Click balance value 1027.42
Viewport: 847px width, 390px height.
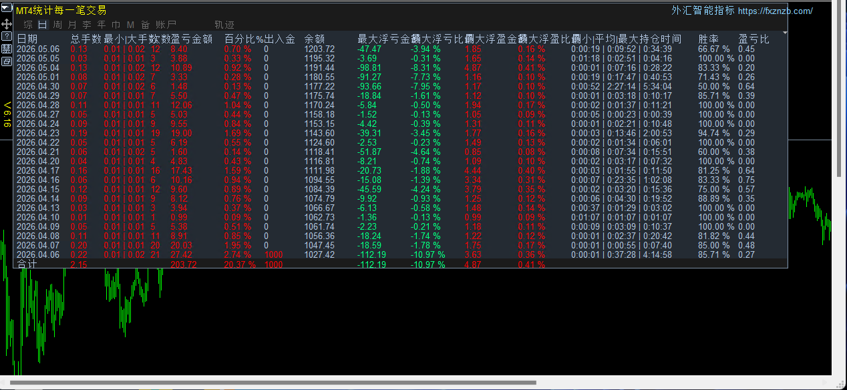[319, 254]
